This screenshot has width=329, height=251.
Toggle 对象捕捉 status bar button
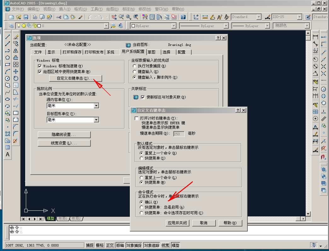134,245
